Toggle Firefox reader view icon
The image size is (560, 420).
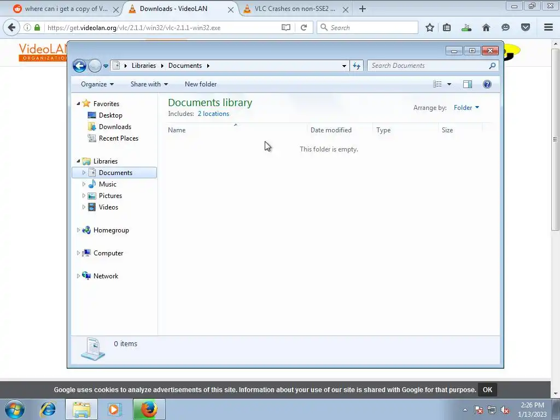pyautogui.click(x=285, y=27)
